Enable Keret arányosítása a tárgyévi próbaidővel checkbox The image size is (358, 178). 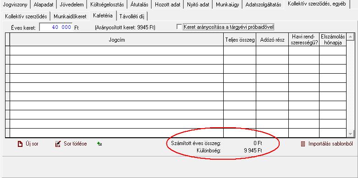(x=179, y=27)
